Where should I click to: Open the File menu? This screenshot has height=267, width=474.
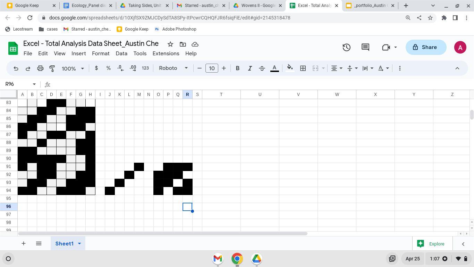click(28, 54)
